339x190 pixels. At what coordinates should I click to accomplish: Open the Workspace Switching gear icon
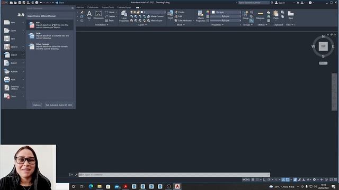pos(314,179)
